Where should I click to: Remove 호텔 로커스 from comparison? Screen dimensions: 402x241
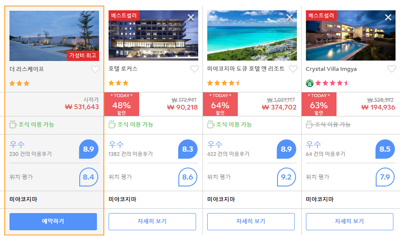tap(191, 17)
